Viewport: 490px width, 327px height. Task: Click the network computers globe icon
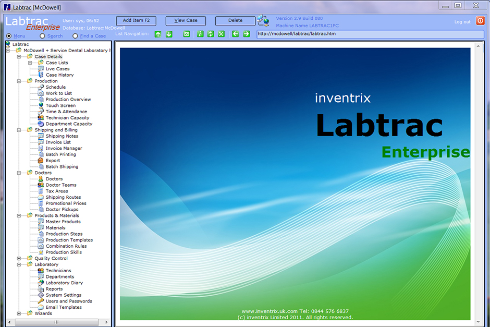[x=263, y=21]
